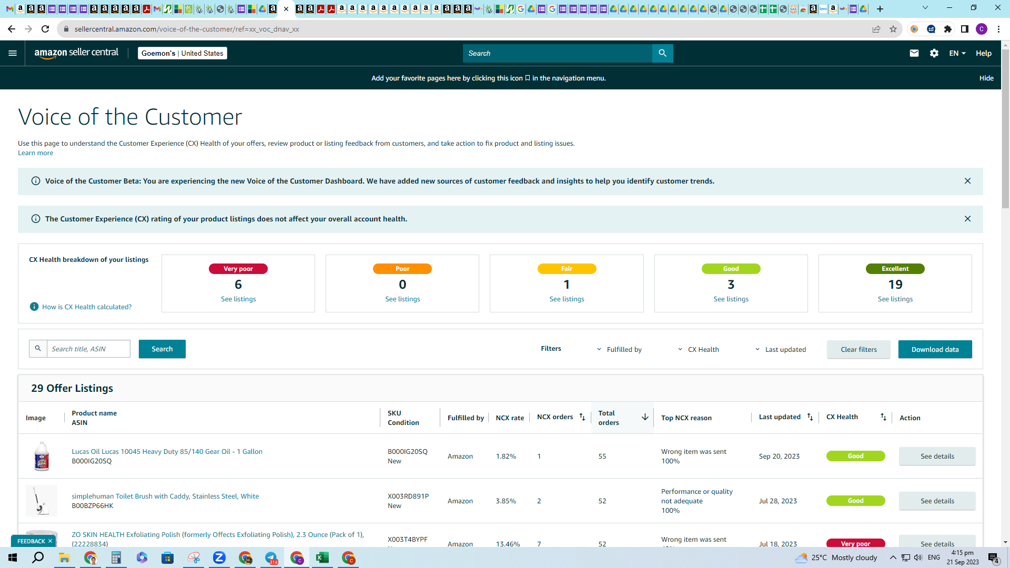Open simplehuman Toilet Brush product link
The height and width of the screenshot is (568, 1010).
pos(165,496)
